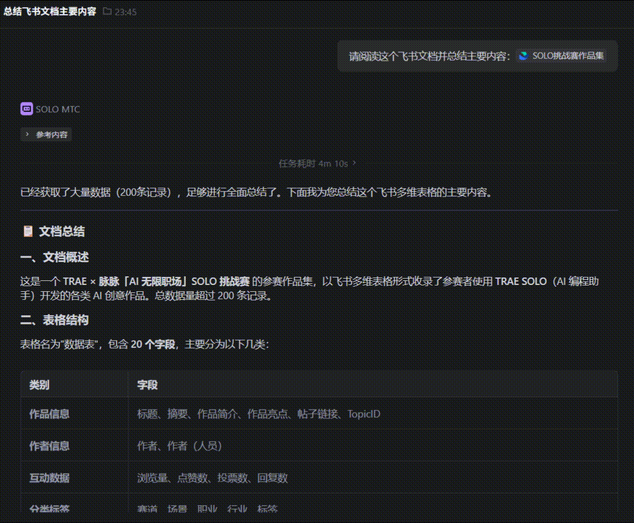Expand the 参考内容 section chevron

27,134
